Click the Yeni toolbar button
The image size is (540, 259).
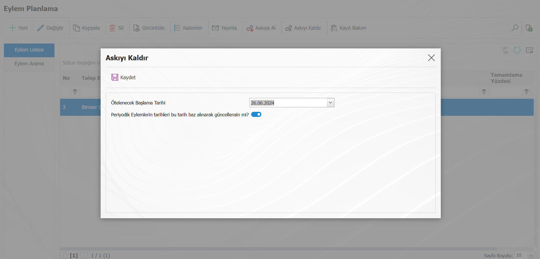(x=19, y=28)
